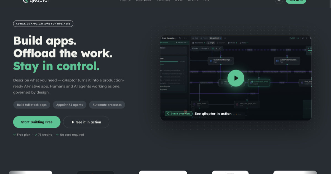The width and height of the screenshot is (331, 174).
Task: Click the qRaptor logo in the header
Action: (36, 1)
